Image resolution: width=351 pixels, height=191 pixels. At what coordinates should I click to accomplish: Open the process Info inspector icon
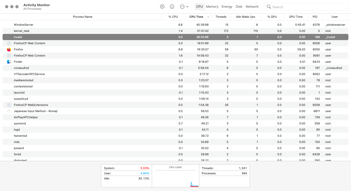172,7
